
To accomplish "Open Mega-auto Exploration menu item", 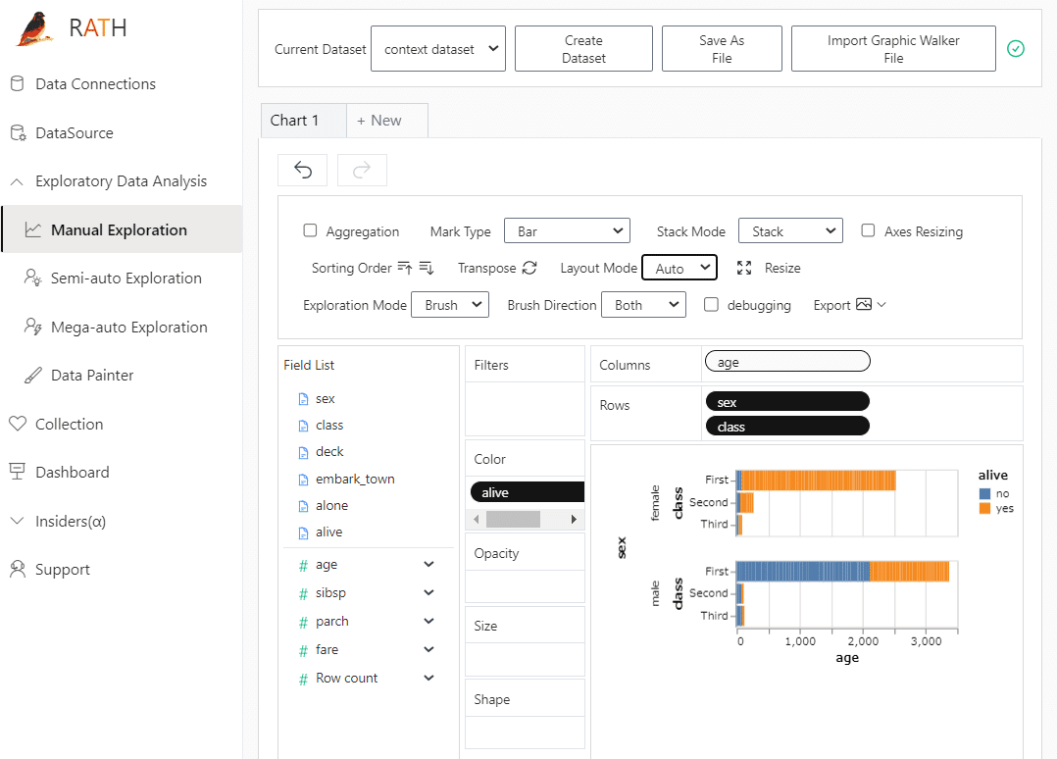I will tap(122, 327).
